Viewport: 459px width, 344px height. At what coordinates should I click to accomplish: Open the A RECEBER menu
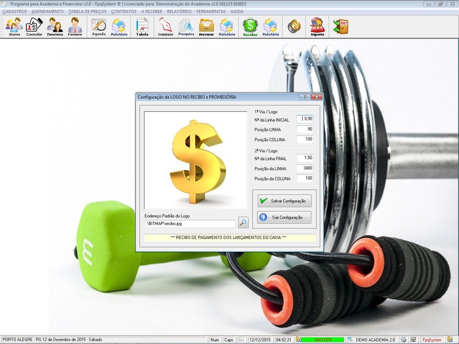pyautogui.click(x=151, y=11)
